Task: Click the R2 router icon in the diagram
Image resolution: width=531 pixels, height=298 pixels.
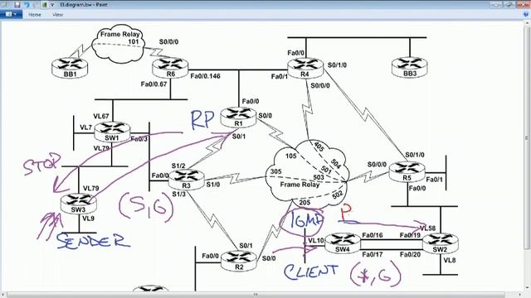Action: (x=239, y=261)
